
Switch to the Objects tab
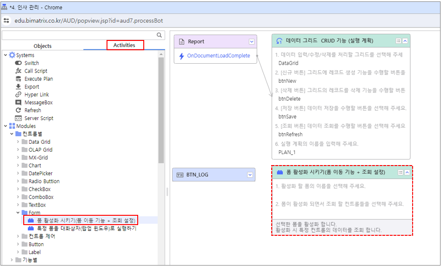[43, 46]
